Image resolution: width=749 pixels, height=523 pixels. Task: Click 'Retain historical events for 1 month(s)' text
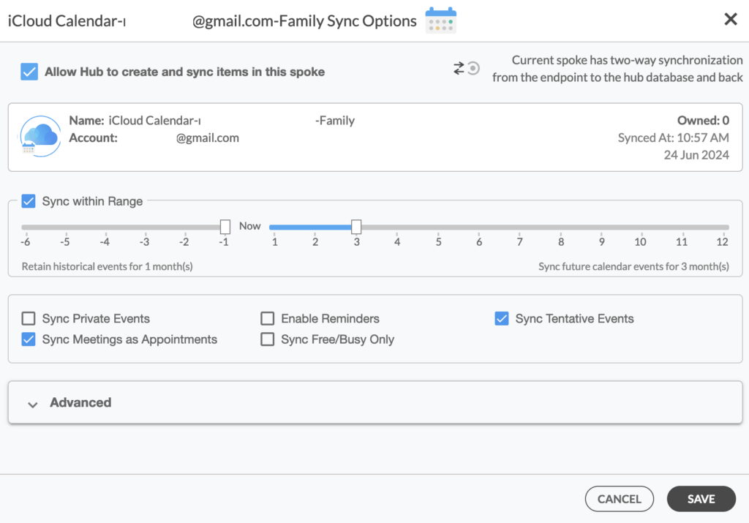107,266
